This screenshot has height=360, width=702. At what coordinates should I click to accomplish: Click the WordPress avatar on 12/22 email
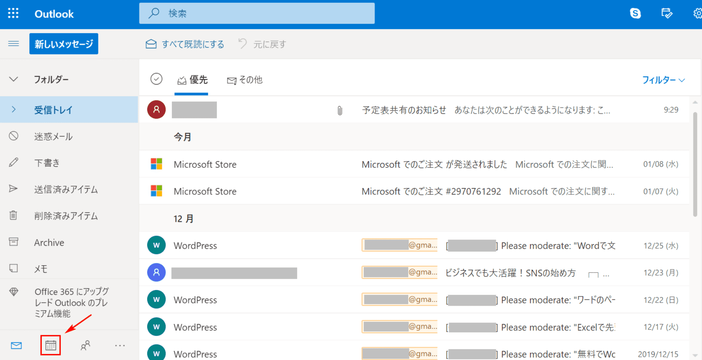tap(157, 300)
